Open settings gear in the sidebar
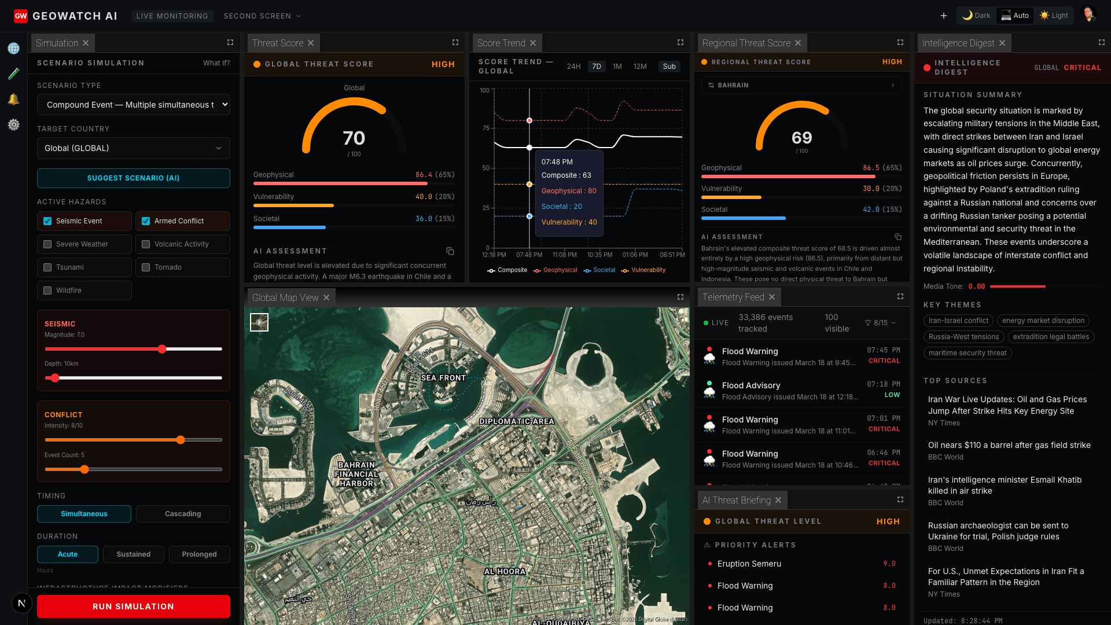Screen dimensions: 1111x625 (14, 125)
